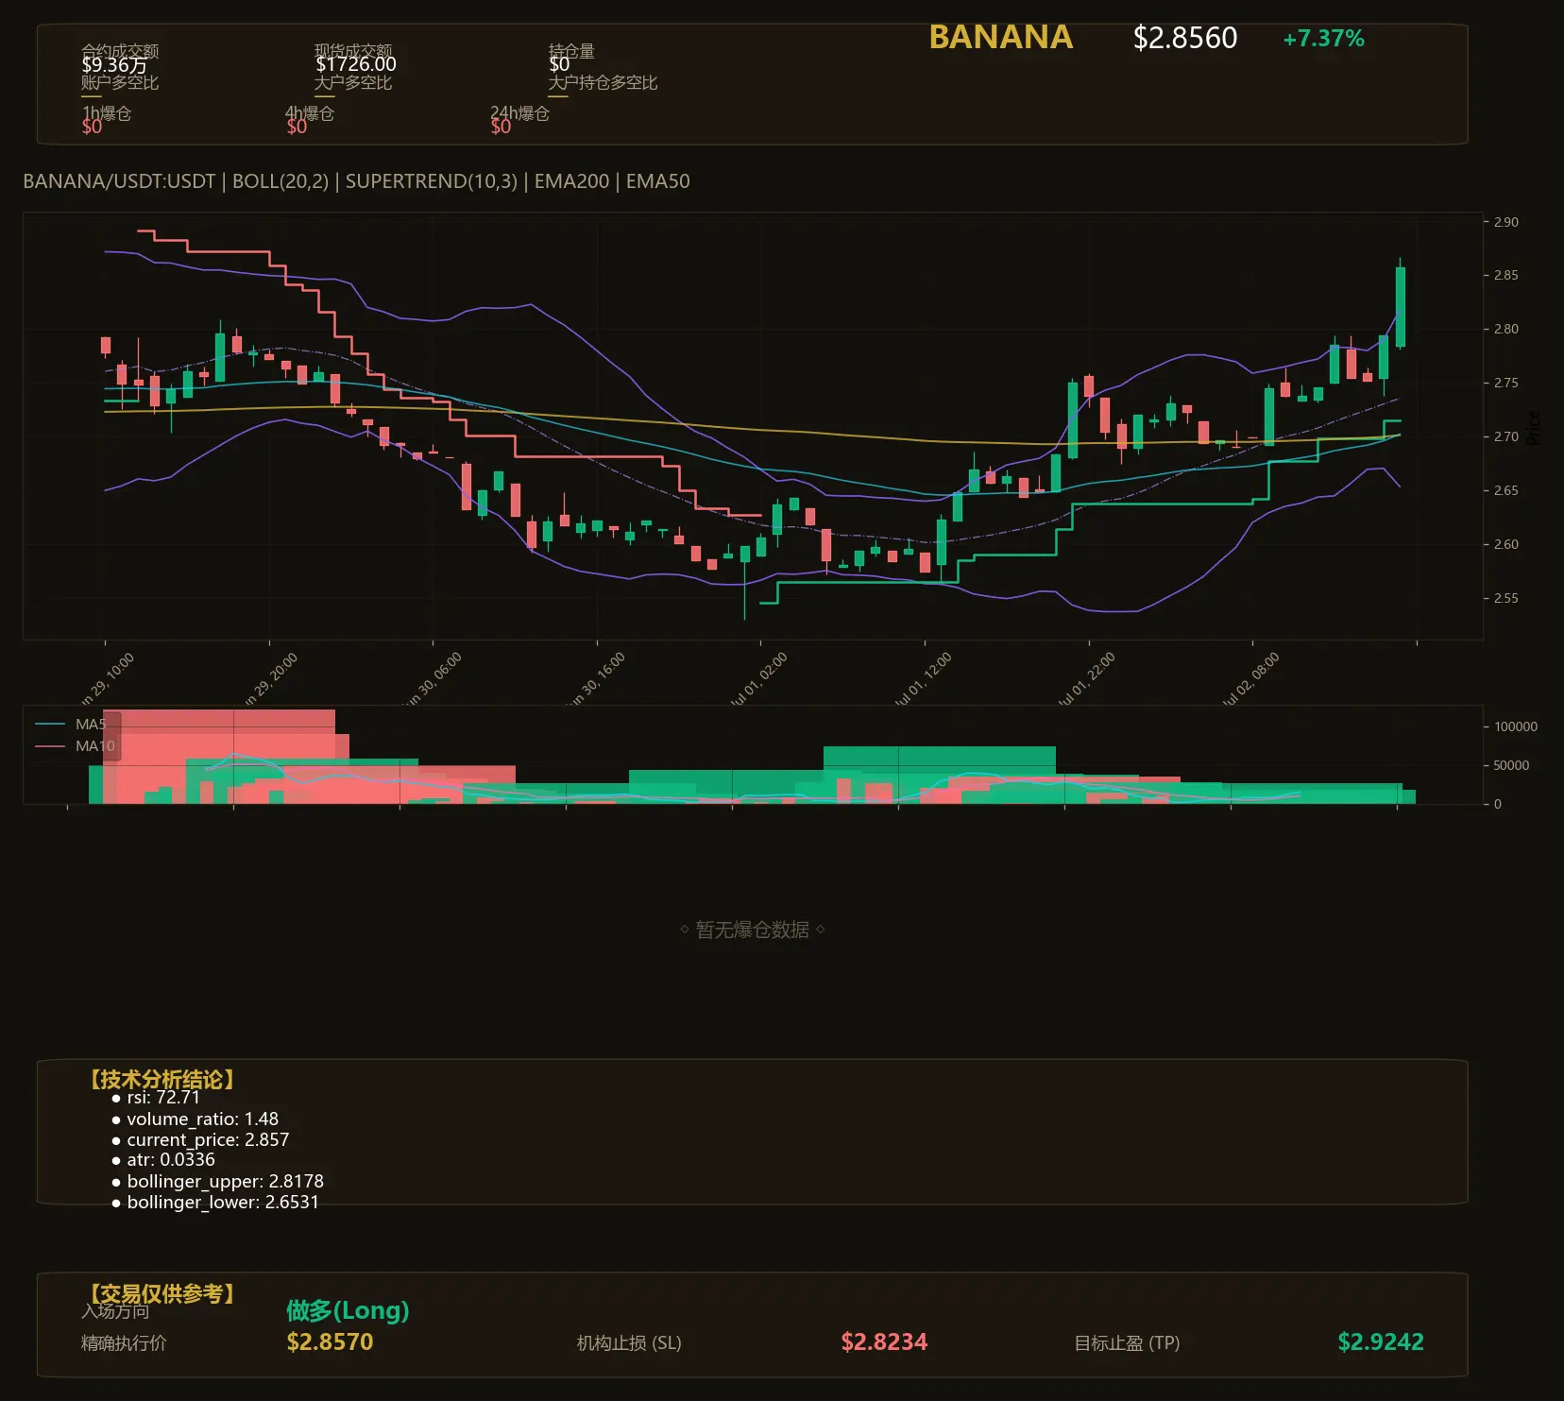This screenshot has height=1401, width=1564.
Task: Click the 4h爆仓 label
Action: (310, 113)
